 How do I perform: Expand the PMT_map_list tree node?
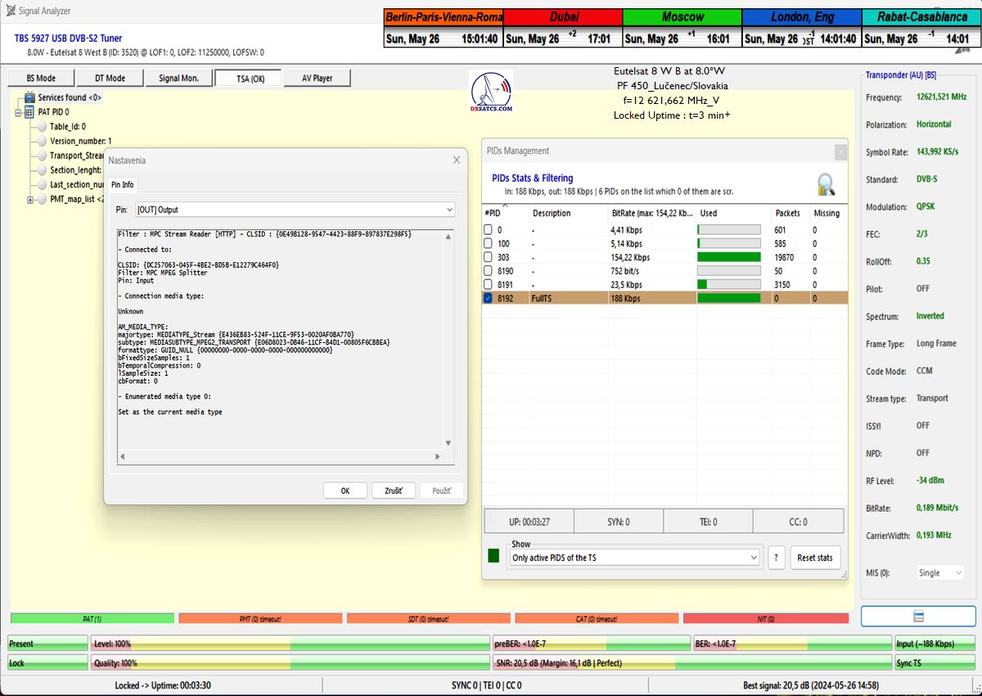pos(30,199)
